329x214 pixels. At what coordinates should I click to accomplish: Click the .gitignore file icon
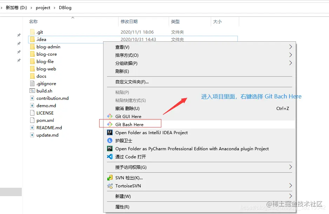tap(32, 83)
